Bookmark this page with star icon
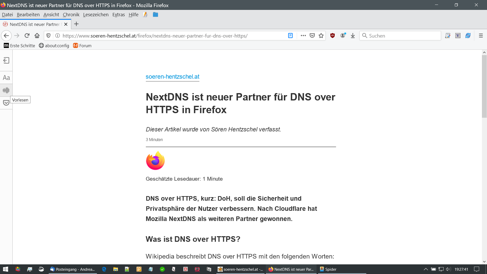The image size is (487, 274). coord(321,36)
